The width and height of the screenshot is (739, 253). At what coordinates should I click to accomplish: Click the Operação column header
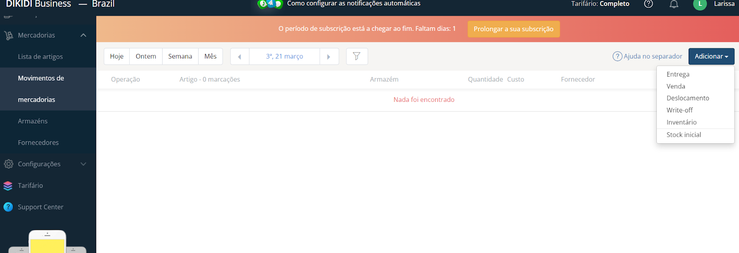(126, 79)
